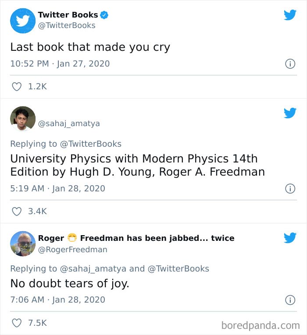307x335 pixels.
Task: Click the Twitter Books verified badge
Action: click(104, 15)
